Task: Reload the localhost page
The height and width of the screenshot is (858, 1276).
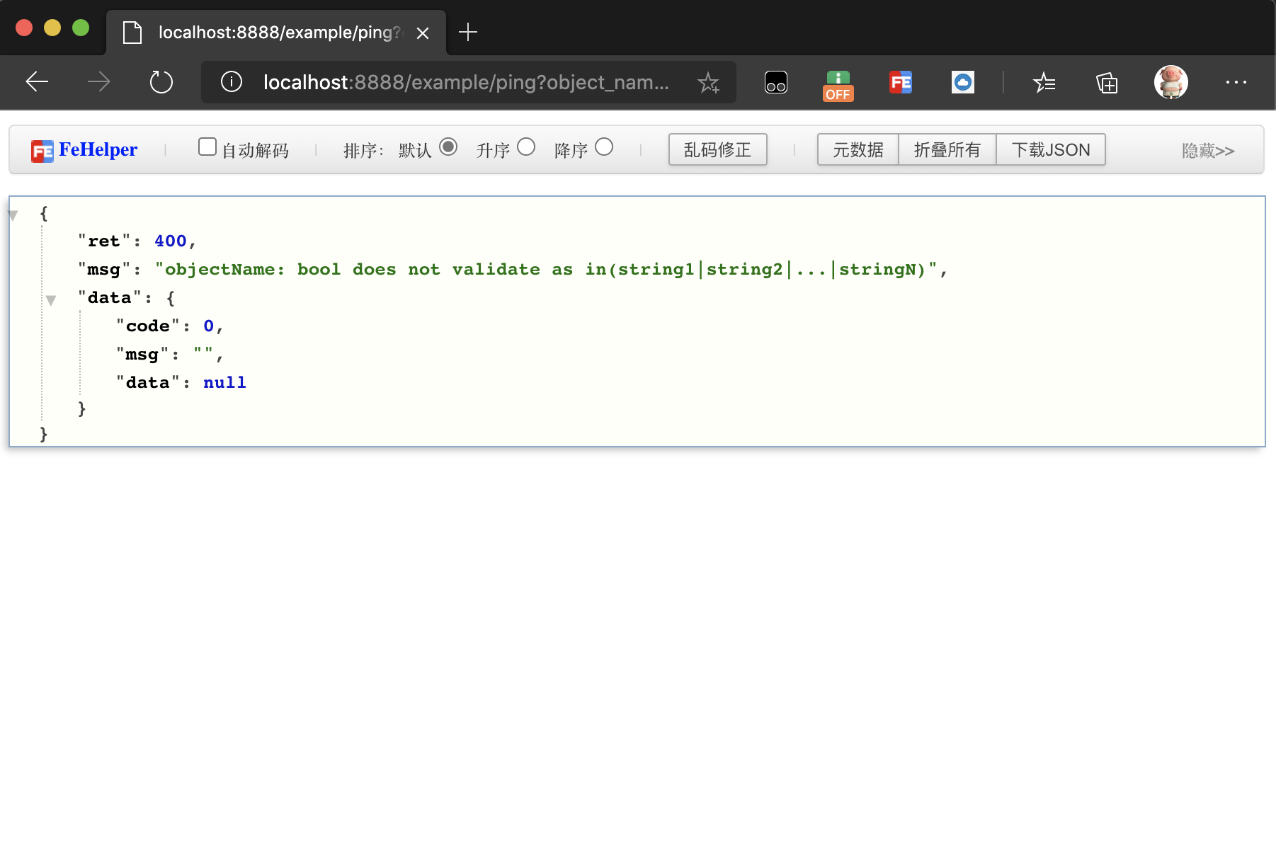Action: pyautogui.click(x=161, y=82)
